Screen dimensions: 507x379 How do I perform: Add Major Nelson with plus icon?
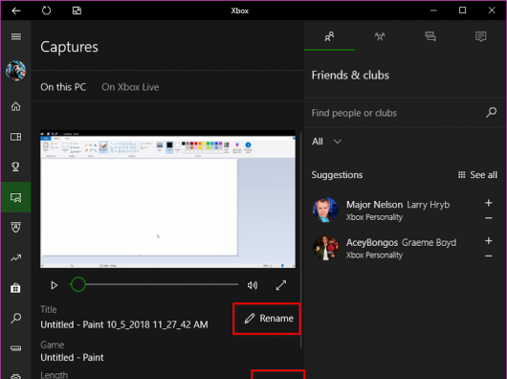489,203
